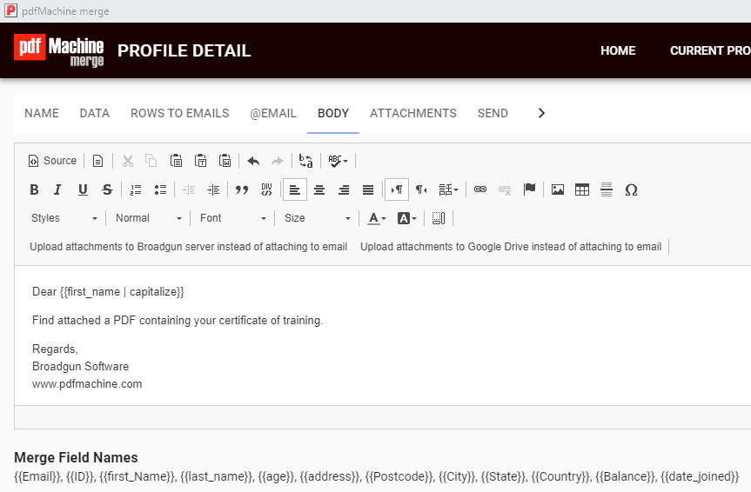
Task: Toggle italic formatting
Action: coord(58,189)
